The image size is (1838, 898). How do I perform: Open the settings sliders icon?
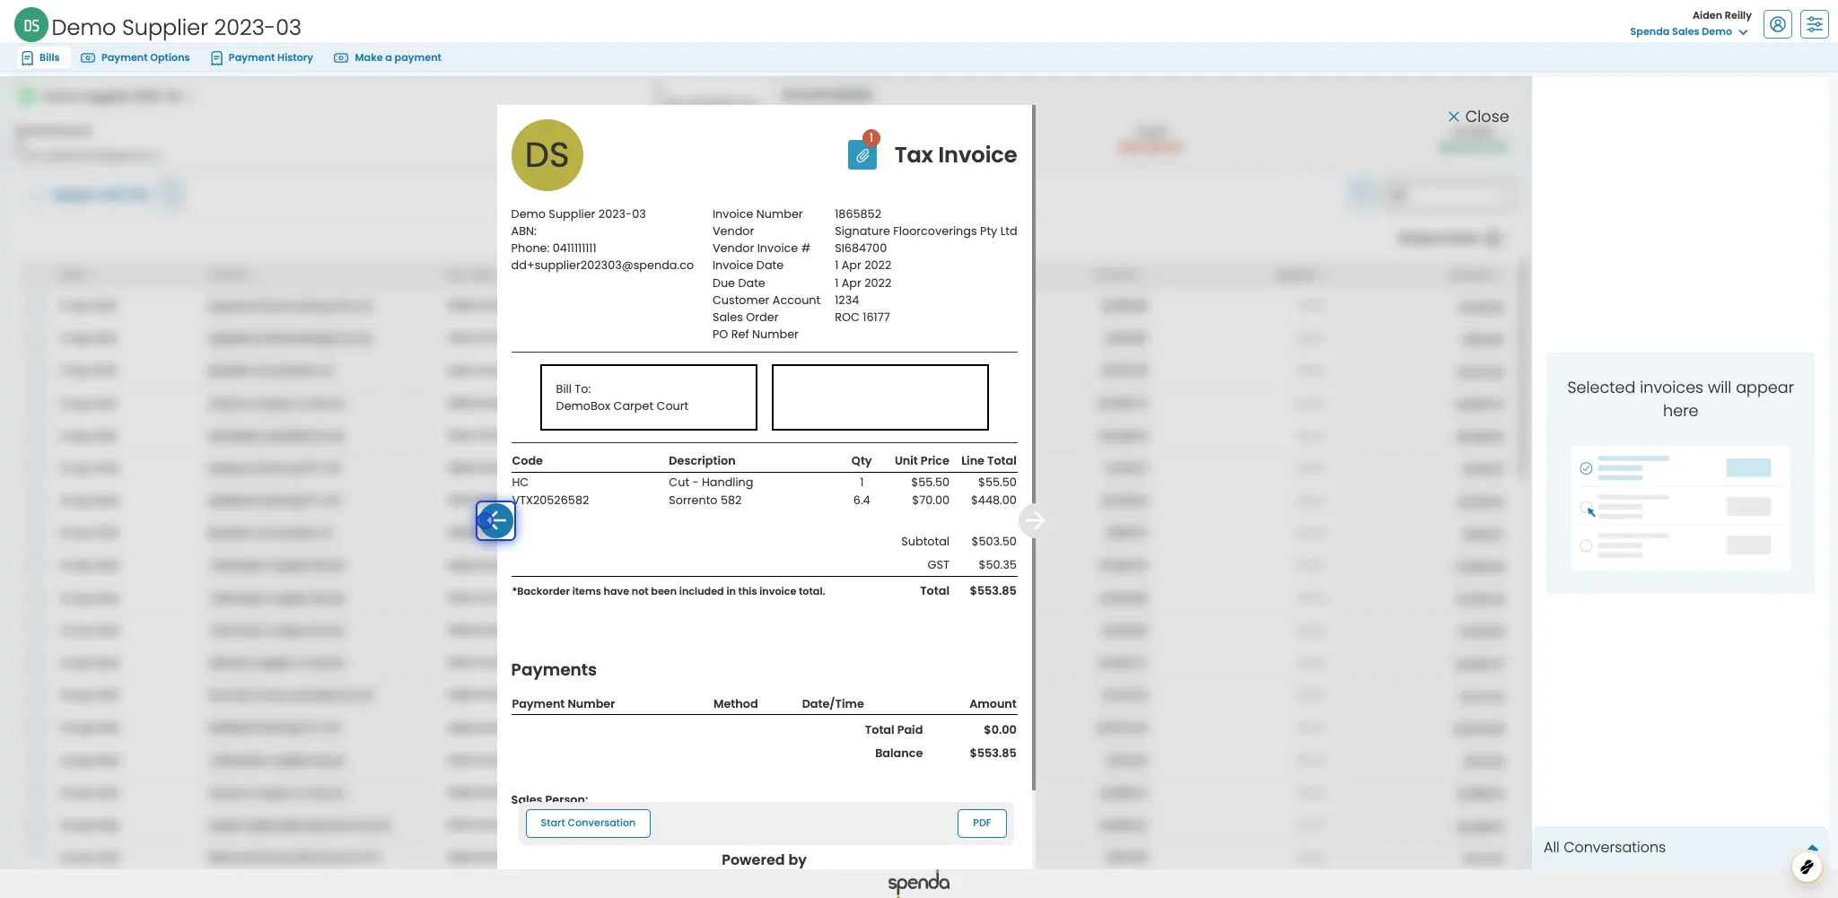pos(1814,24)
